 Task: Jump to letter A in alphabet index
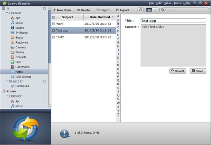pos(118,20)
